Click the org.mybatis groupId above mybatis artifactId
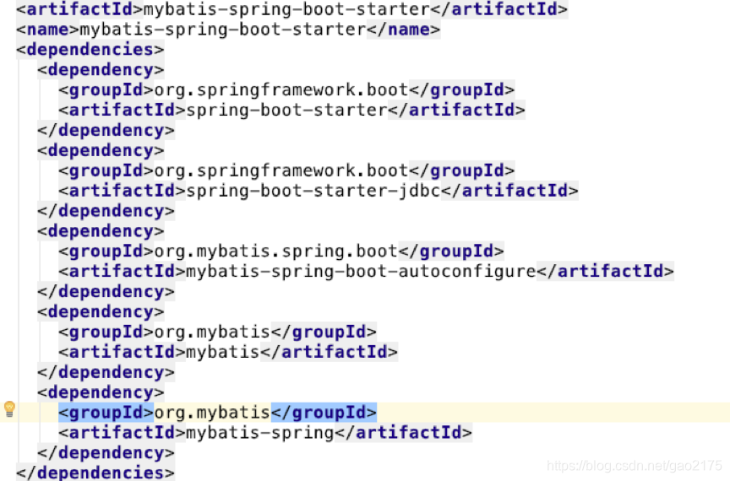Viewport: 730px width, 481px height. (x=217, y=332)
